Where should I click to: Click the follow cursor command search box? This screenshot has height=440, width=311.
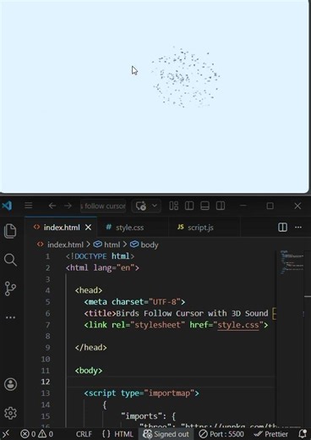(x=103, y=206)
